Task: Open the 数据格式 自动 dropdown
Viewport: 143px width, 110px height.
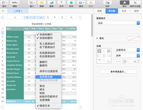Action: point(118,23)
